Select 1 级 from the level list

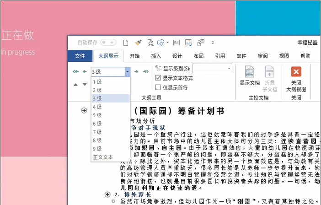click(x=111, y=82)
